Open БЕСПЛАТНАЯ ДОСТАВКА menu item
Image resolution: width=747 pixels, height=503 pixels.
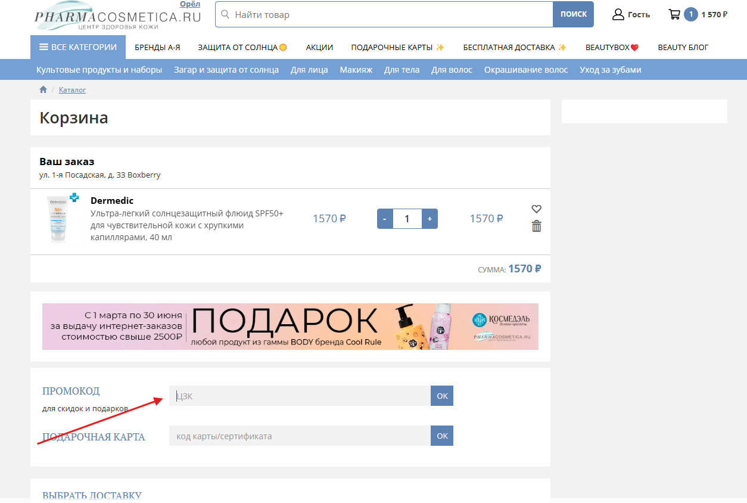(515, 47)
